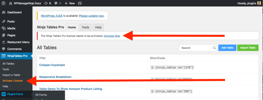This screenshot has width=263, height=100.
Task: Click Howdy, plugins account text
Action: [x=247, y=3]
